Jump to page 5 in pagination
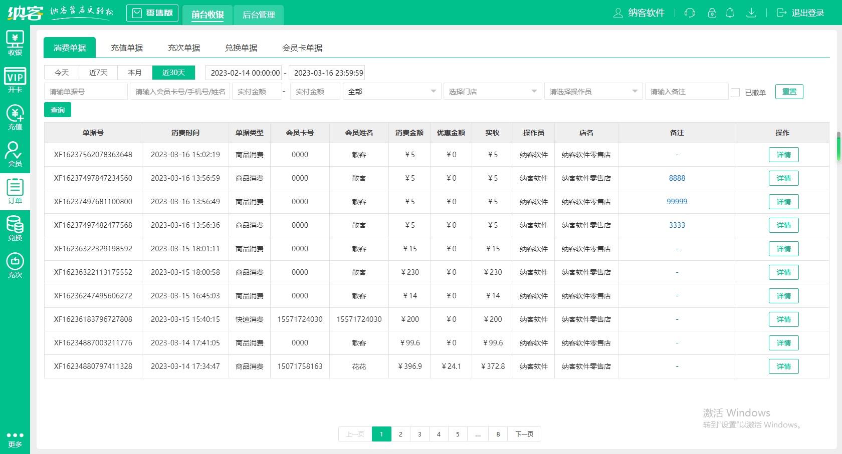The height and width of the screenshot is (454, 842). pos(458,434)
